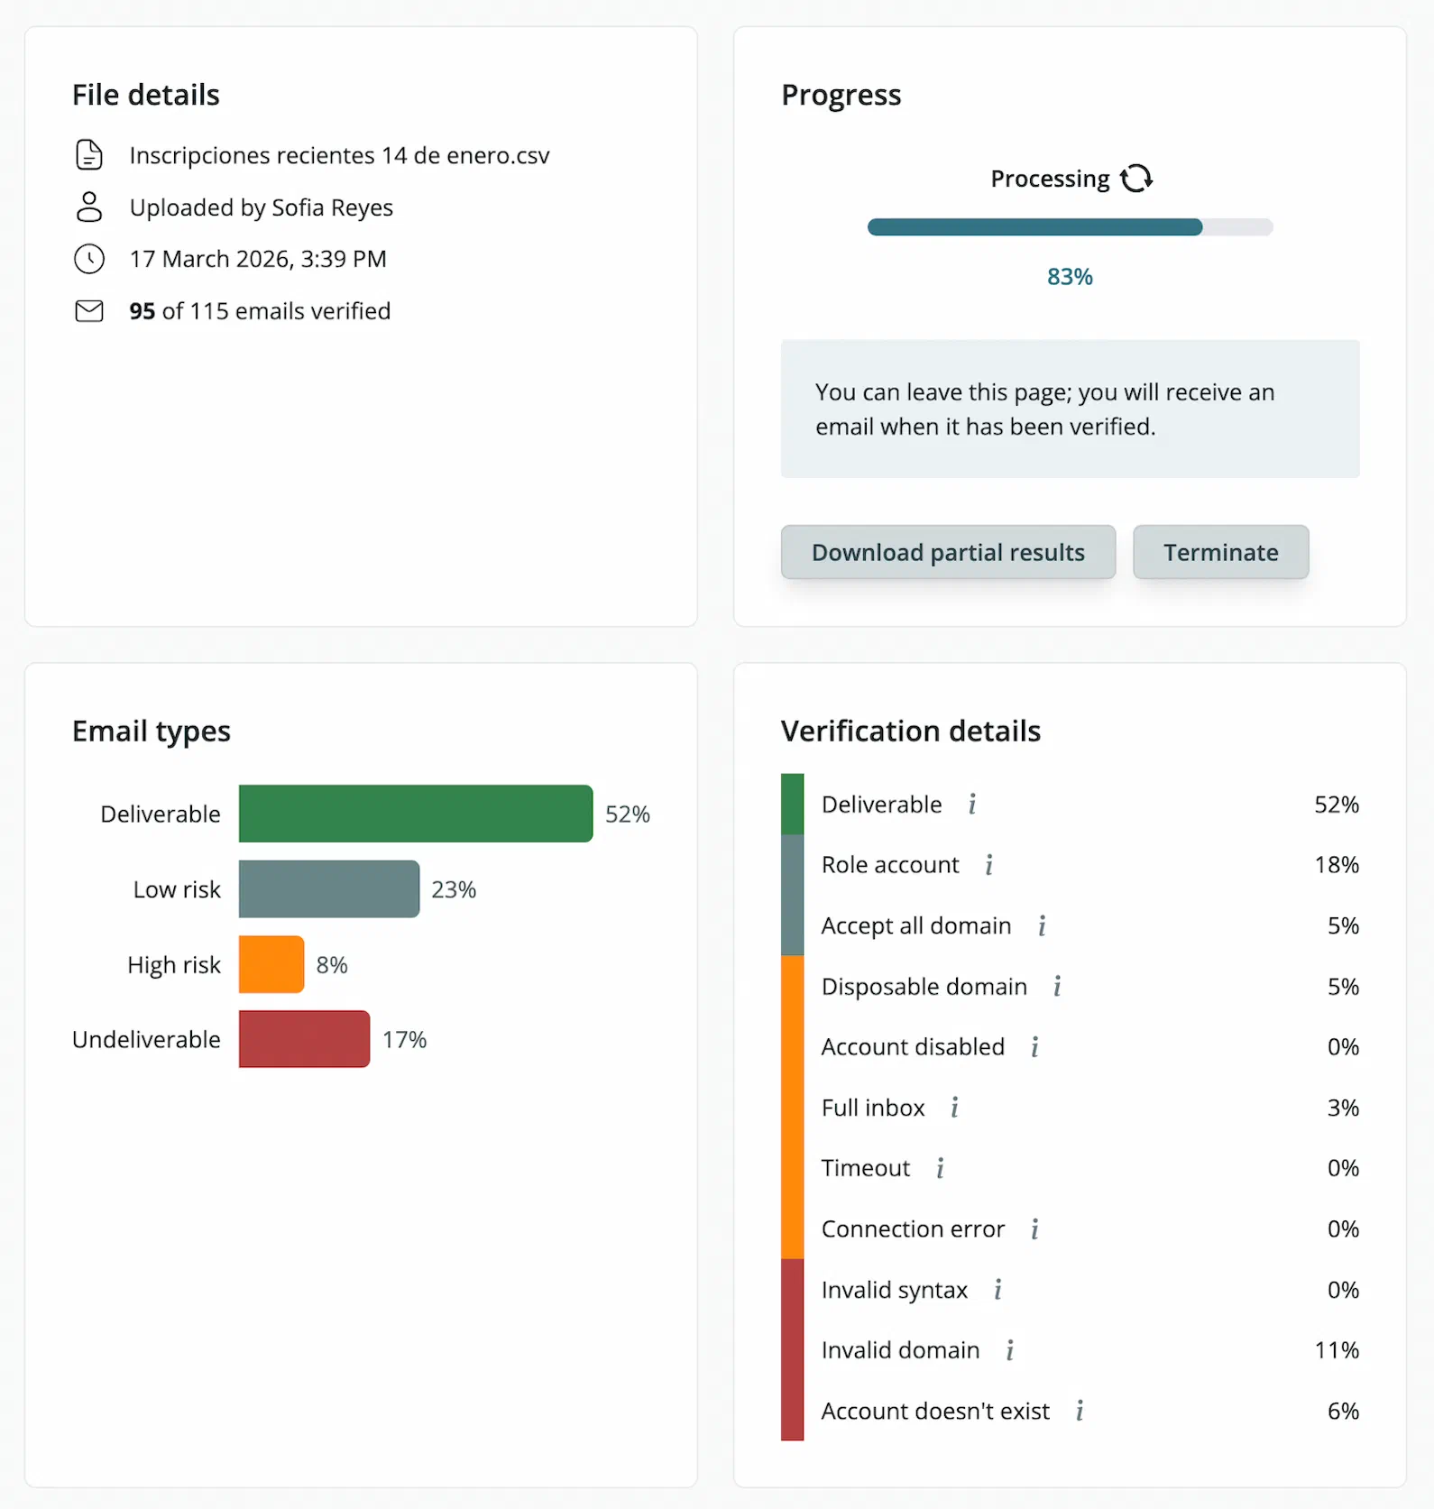The image size is (1434, 1509).
Task: Open the Role account info icon
Action: click(x=988, y=866)
